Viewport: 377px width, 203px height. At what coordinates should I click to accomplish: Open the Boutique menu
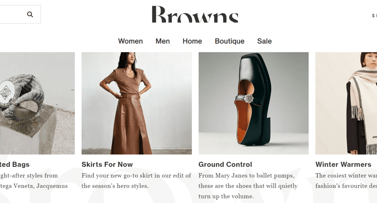[x=230, y=41]
